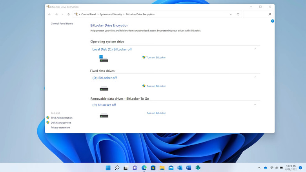Refresh the BitLocker Drive Encryption page
Image resolution: width=306 pixels, height=172 pixels.
(x=238, y=14)
